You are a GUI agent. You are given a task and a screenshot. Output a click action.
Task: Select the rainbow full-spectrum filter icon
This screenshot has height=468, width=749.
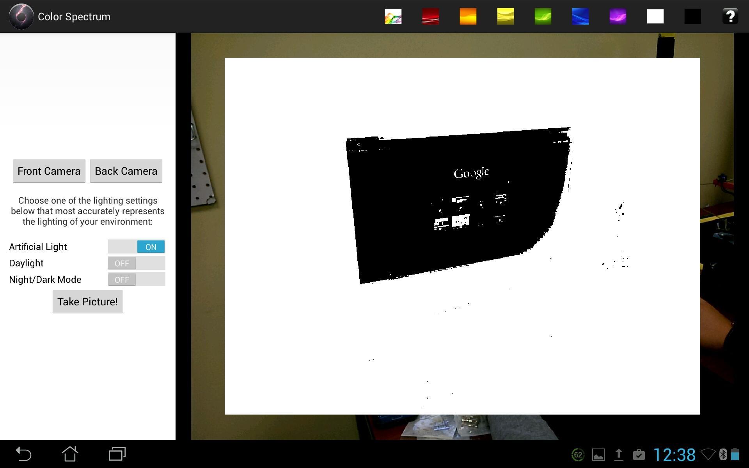(x=393, y=16)
